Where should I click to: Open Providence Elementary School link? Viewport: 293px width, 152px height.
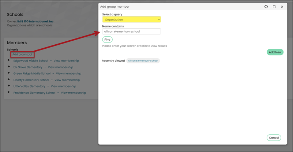point(34,93)
